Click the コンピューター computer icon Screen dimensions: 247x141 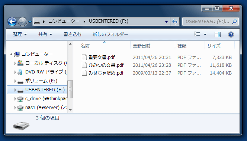(x=17, y=54)
